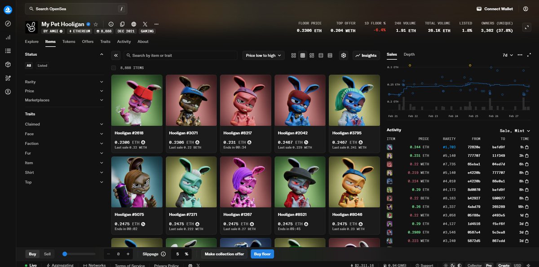Go to the Tokens tab
Viewport: 539px width, 267px height.
pyautogui.click(x=69, y=41)
